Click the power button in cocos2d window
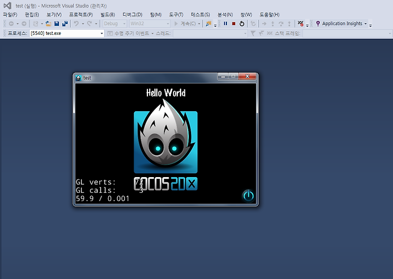This screenshot has height=279, width=393. (x=248, y=196)
